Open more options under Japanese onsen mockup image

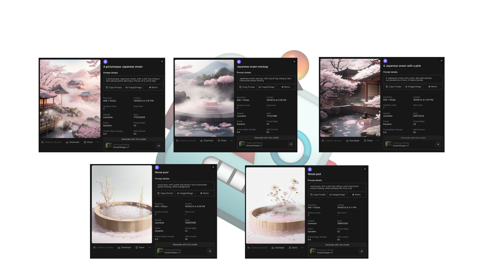[231, 141]
